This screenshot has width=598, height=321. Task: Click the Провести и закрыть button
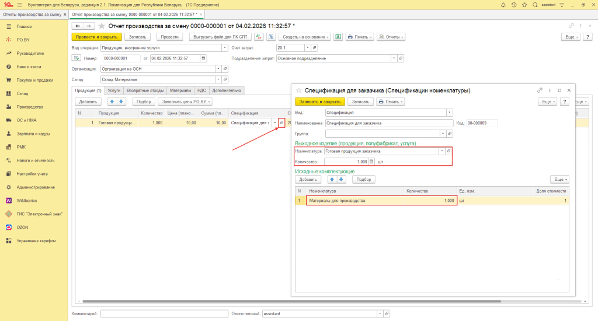tap(96, 37)
